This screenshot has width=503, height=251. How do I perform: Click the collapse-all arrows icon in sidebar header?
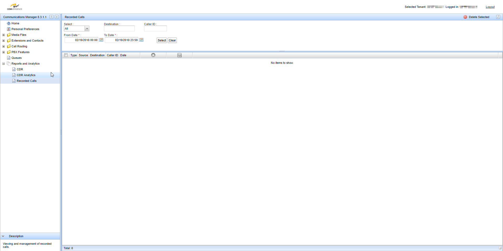(x=52, y=17)
